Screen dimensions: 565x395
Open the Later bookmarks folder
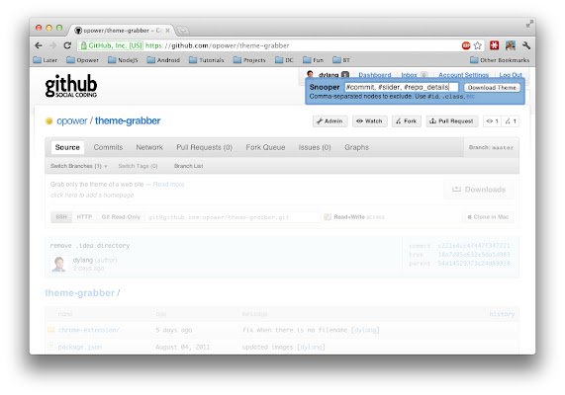[46, 60]
